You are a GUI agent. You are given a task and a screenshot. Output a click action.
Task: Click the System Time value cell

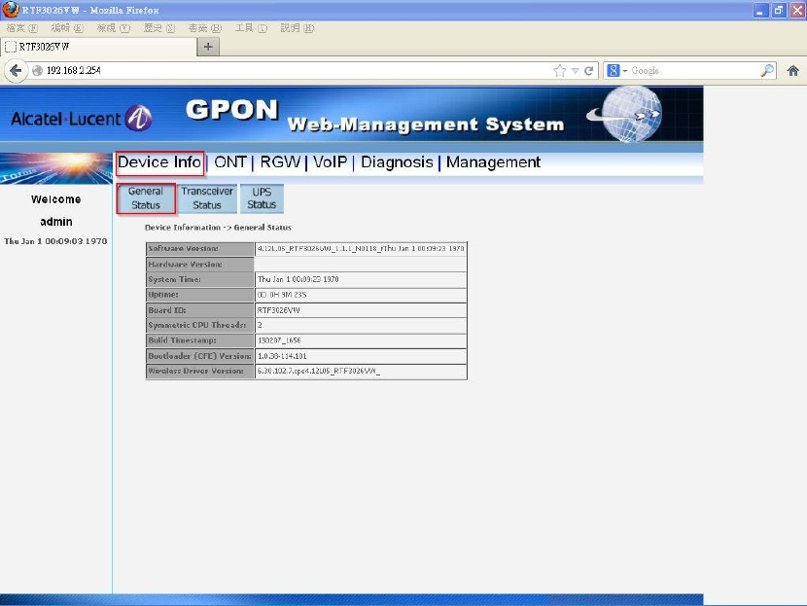click(x=361, y=279)
